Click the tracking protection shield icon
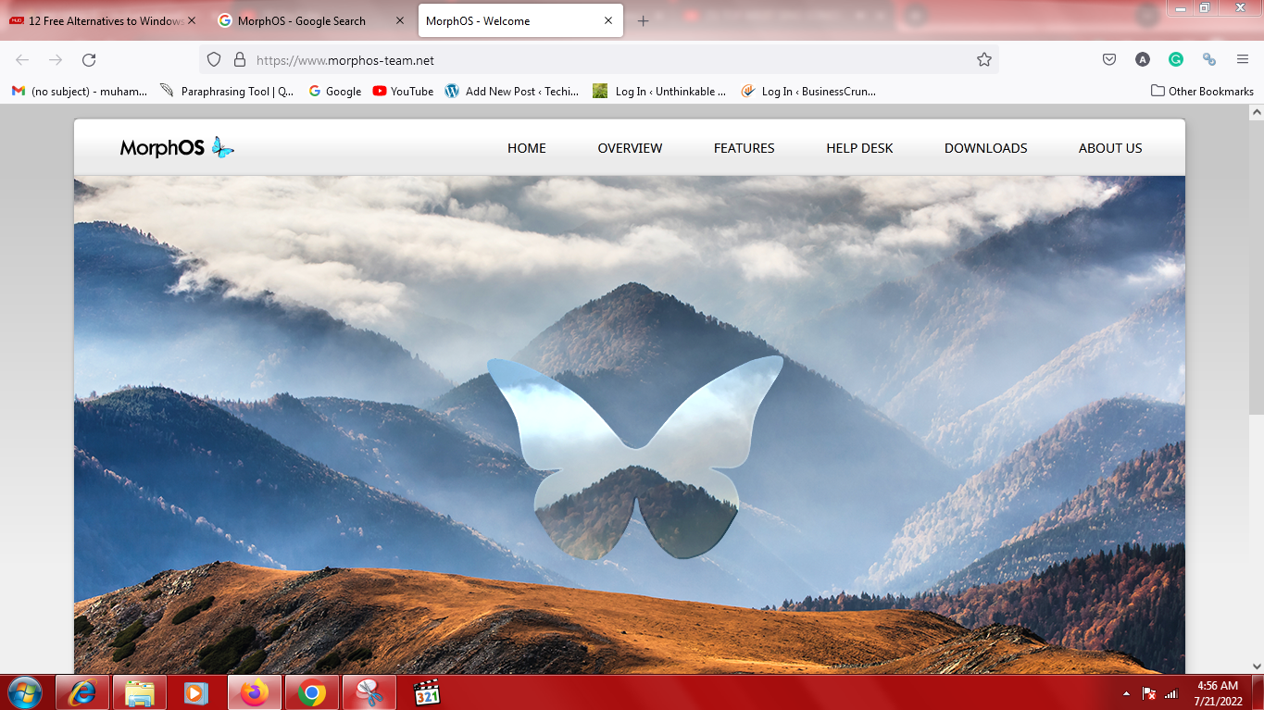Image resolution: width=1264 pixels, height=710 pixels. point(214,59)
